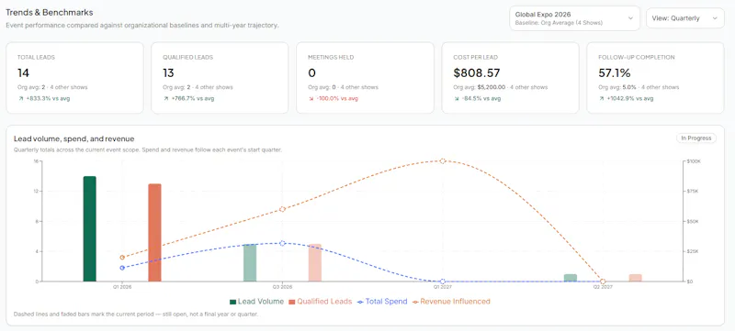Click the Q2 2027 axis label
The image size is (735, 331).
pyautogui.click(x=603, y=287)
